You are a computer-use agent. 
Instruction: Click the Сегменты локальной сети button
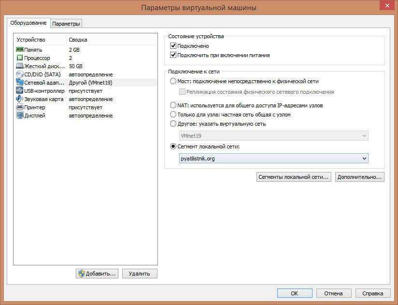pos(294,177)
